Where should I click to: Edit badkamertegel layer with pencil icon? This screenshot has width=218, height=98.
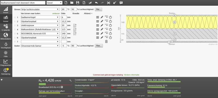(x=102, y=17)
